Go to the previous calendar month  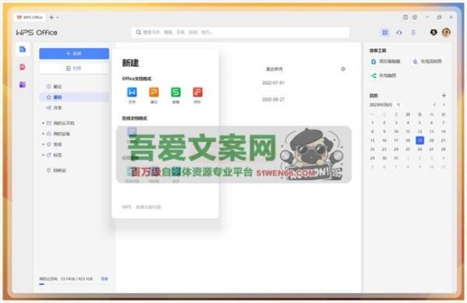click(x=434, y=105)
